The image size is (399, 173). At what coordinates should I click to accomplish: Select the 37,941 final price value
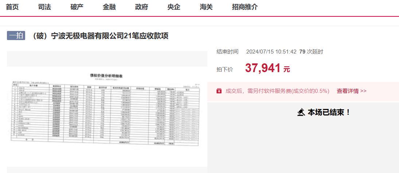tap(263, 68)
